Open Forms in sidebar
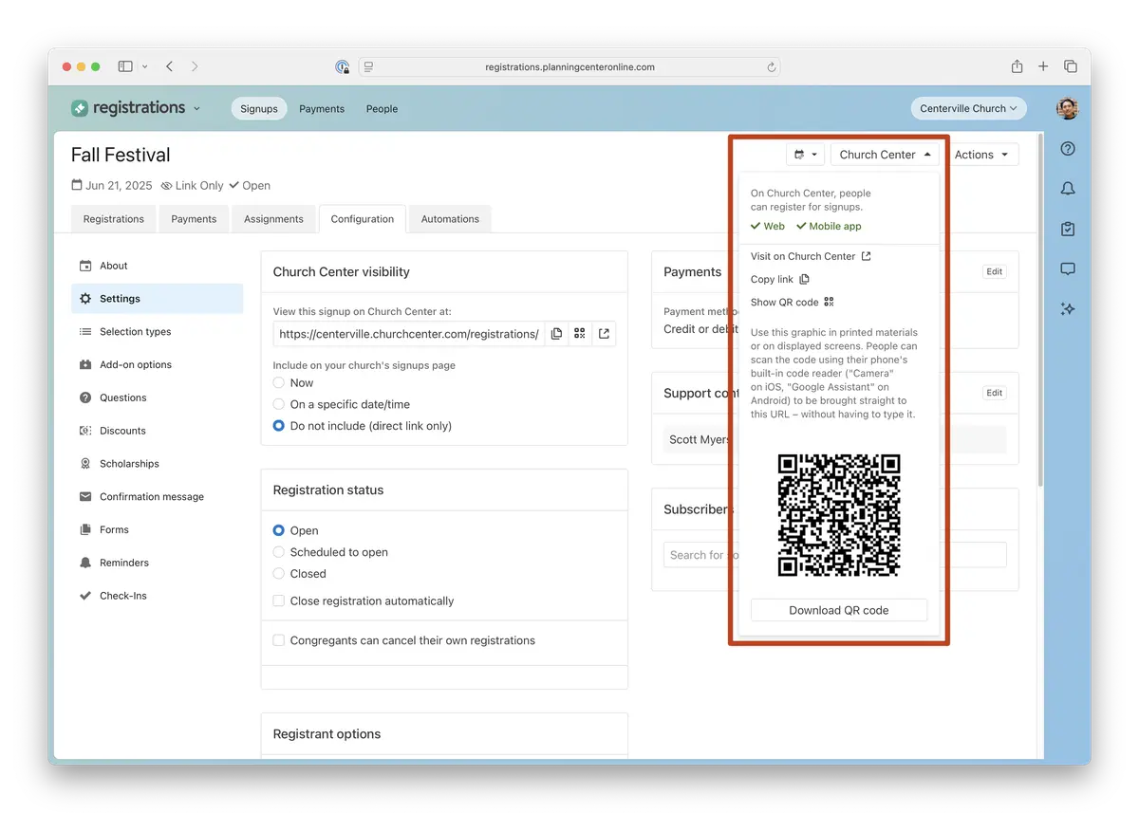Screen dimensions: 1139x813 (158, 530)
